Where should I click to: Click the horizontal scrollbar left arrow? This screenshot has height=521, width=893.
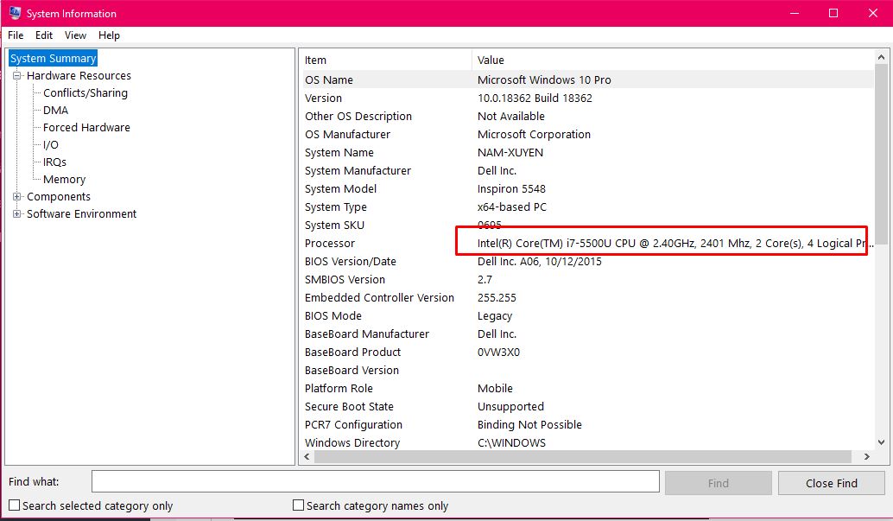point(307,456)
